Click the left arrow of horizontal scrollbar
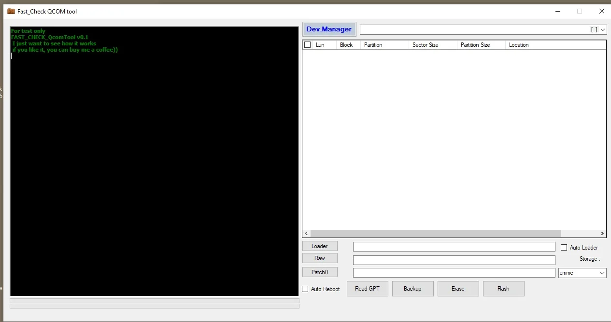 click(307, 233)
